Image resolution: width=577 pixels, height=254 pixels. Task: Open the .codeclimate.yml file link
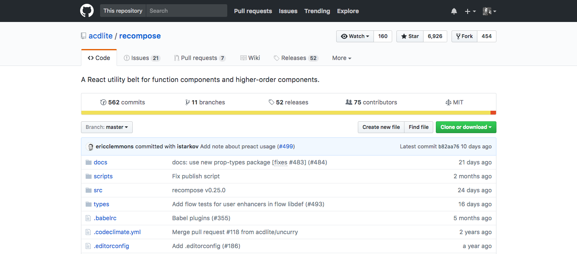pos(117,232)
